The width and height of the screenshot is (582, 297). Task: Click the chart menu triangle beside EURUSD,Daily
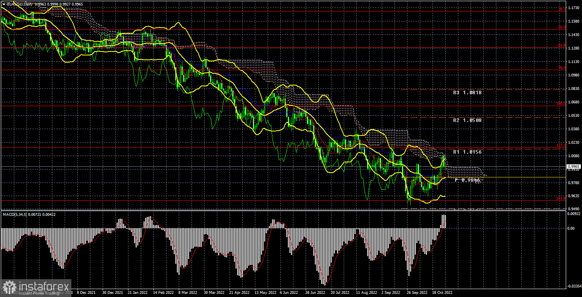[4, 4]
